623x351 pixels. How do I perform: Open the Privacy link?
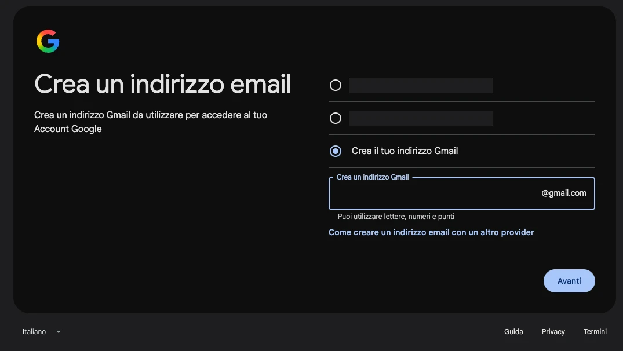coord(553,331)
